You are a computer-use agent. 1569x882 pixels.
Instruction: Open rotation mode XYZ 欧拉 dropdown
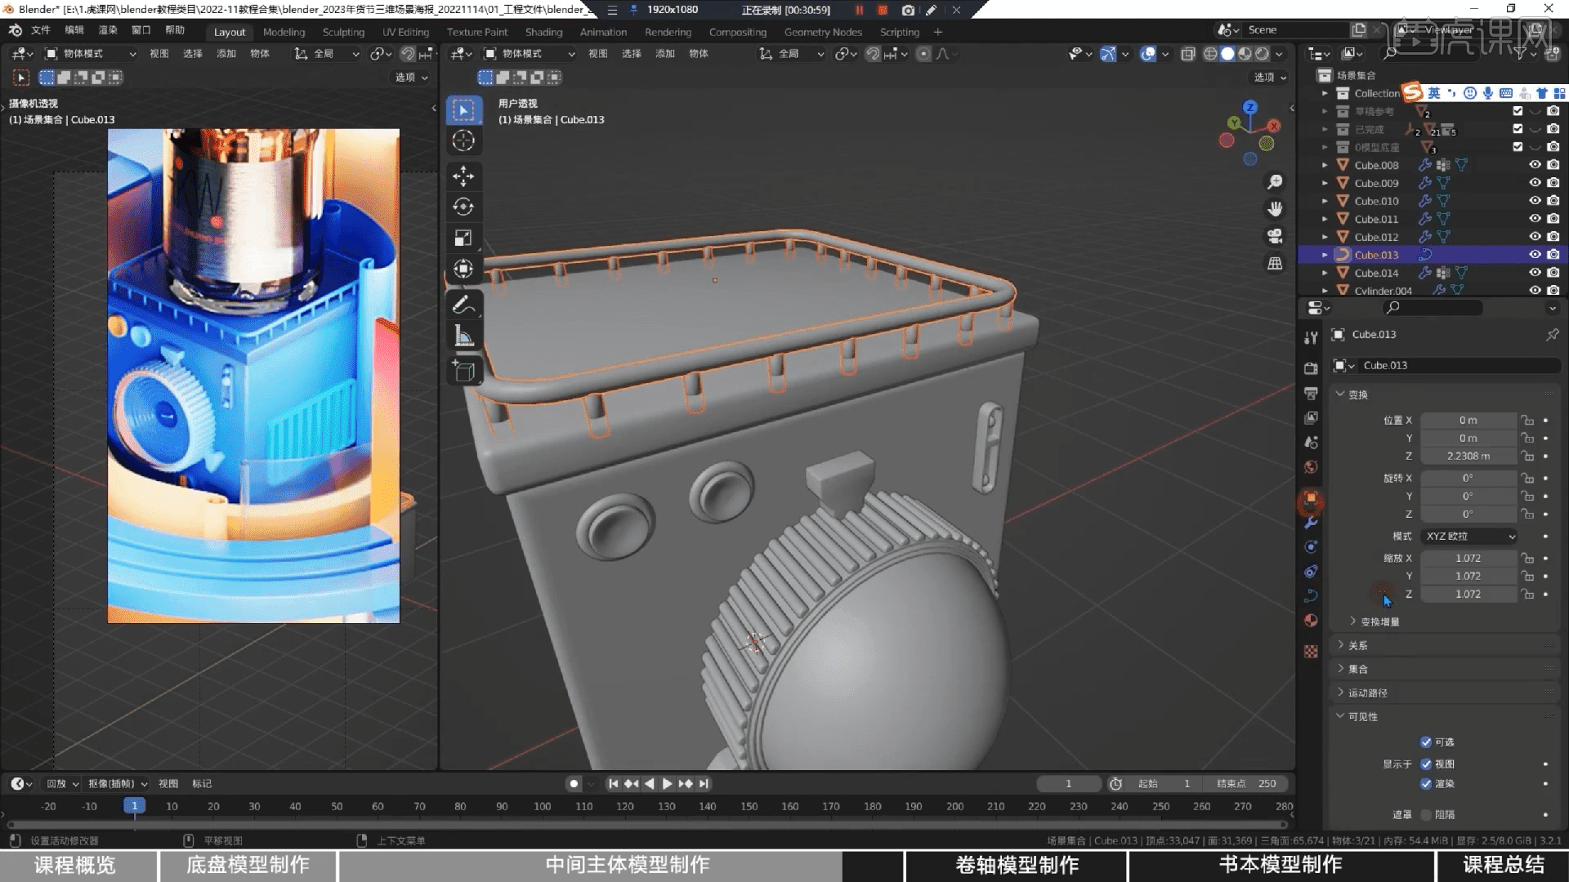click(x=1469, y=536)
